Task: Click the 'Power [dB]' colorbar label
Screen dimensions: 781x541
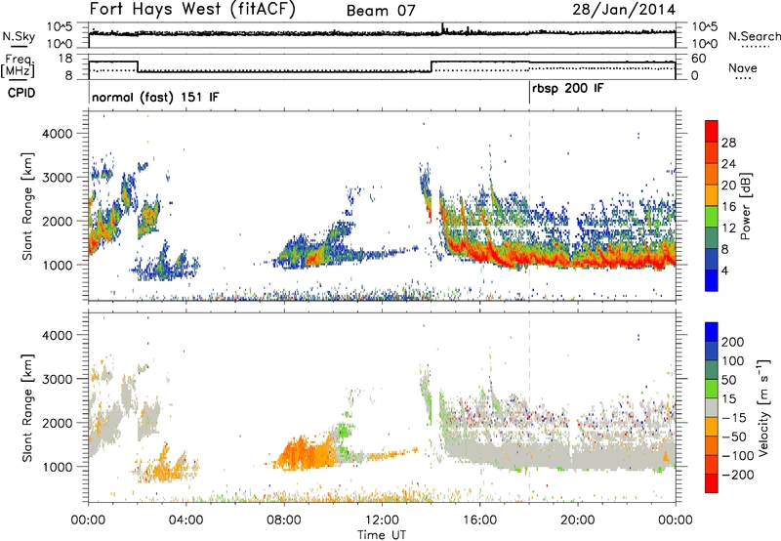Action: 745,206
